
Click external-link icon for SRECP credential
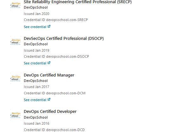pyautogui.click(x=49, y=26)
